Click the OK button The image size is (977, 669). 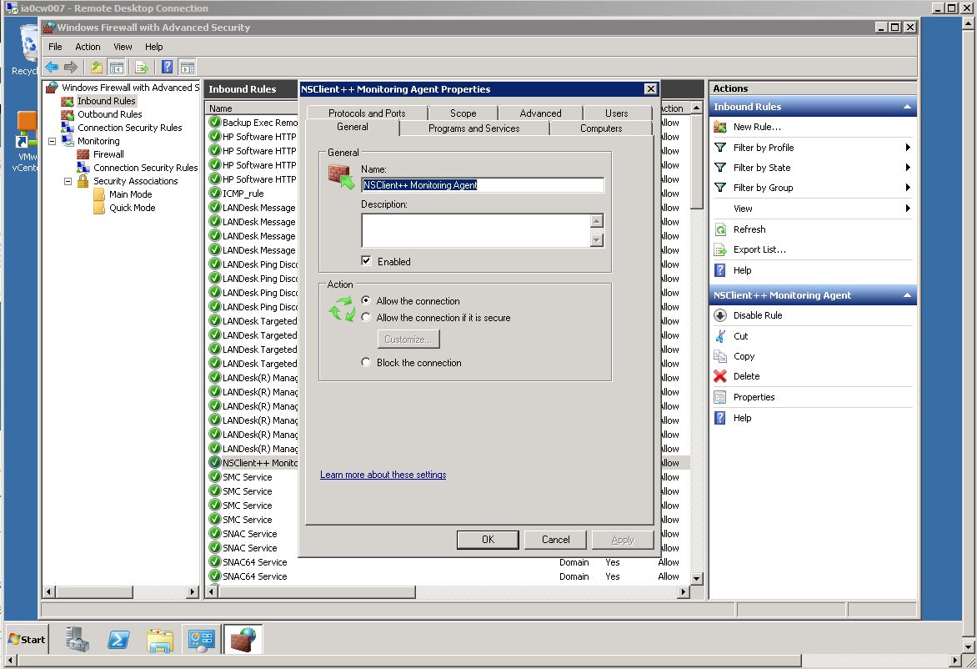(488, 540)
